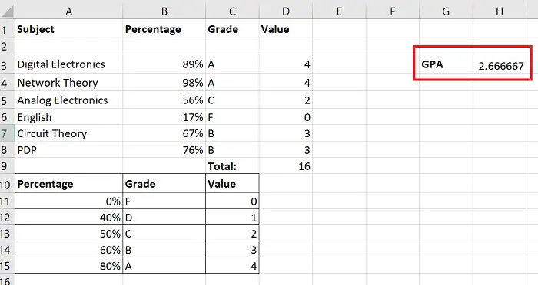The height and width of the screenshot is (285, 538).
Task: Select the English subject cell
Action: [68, 117]
